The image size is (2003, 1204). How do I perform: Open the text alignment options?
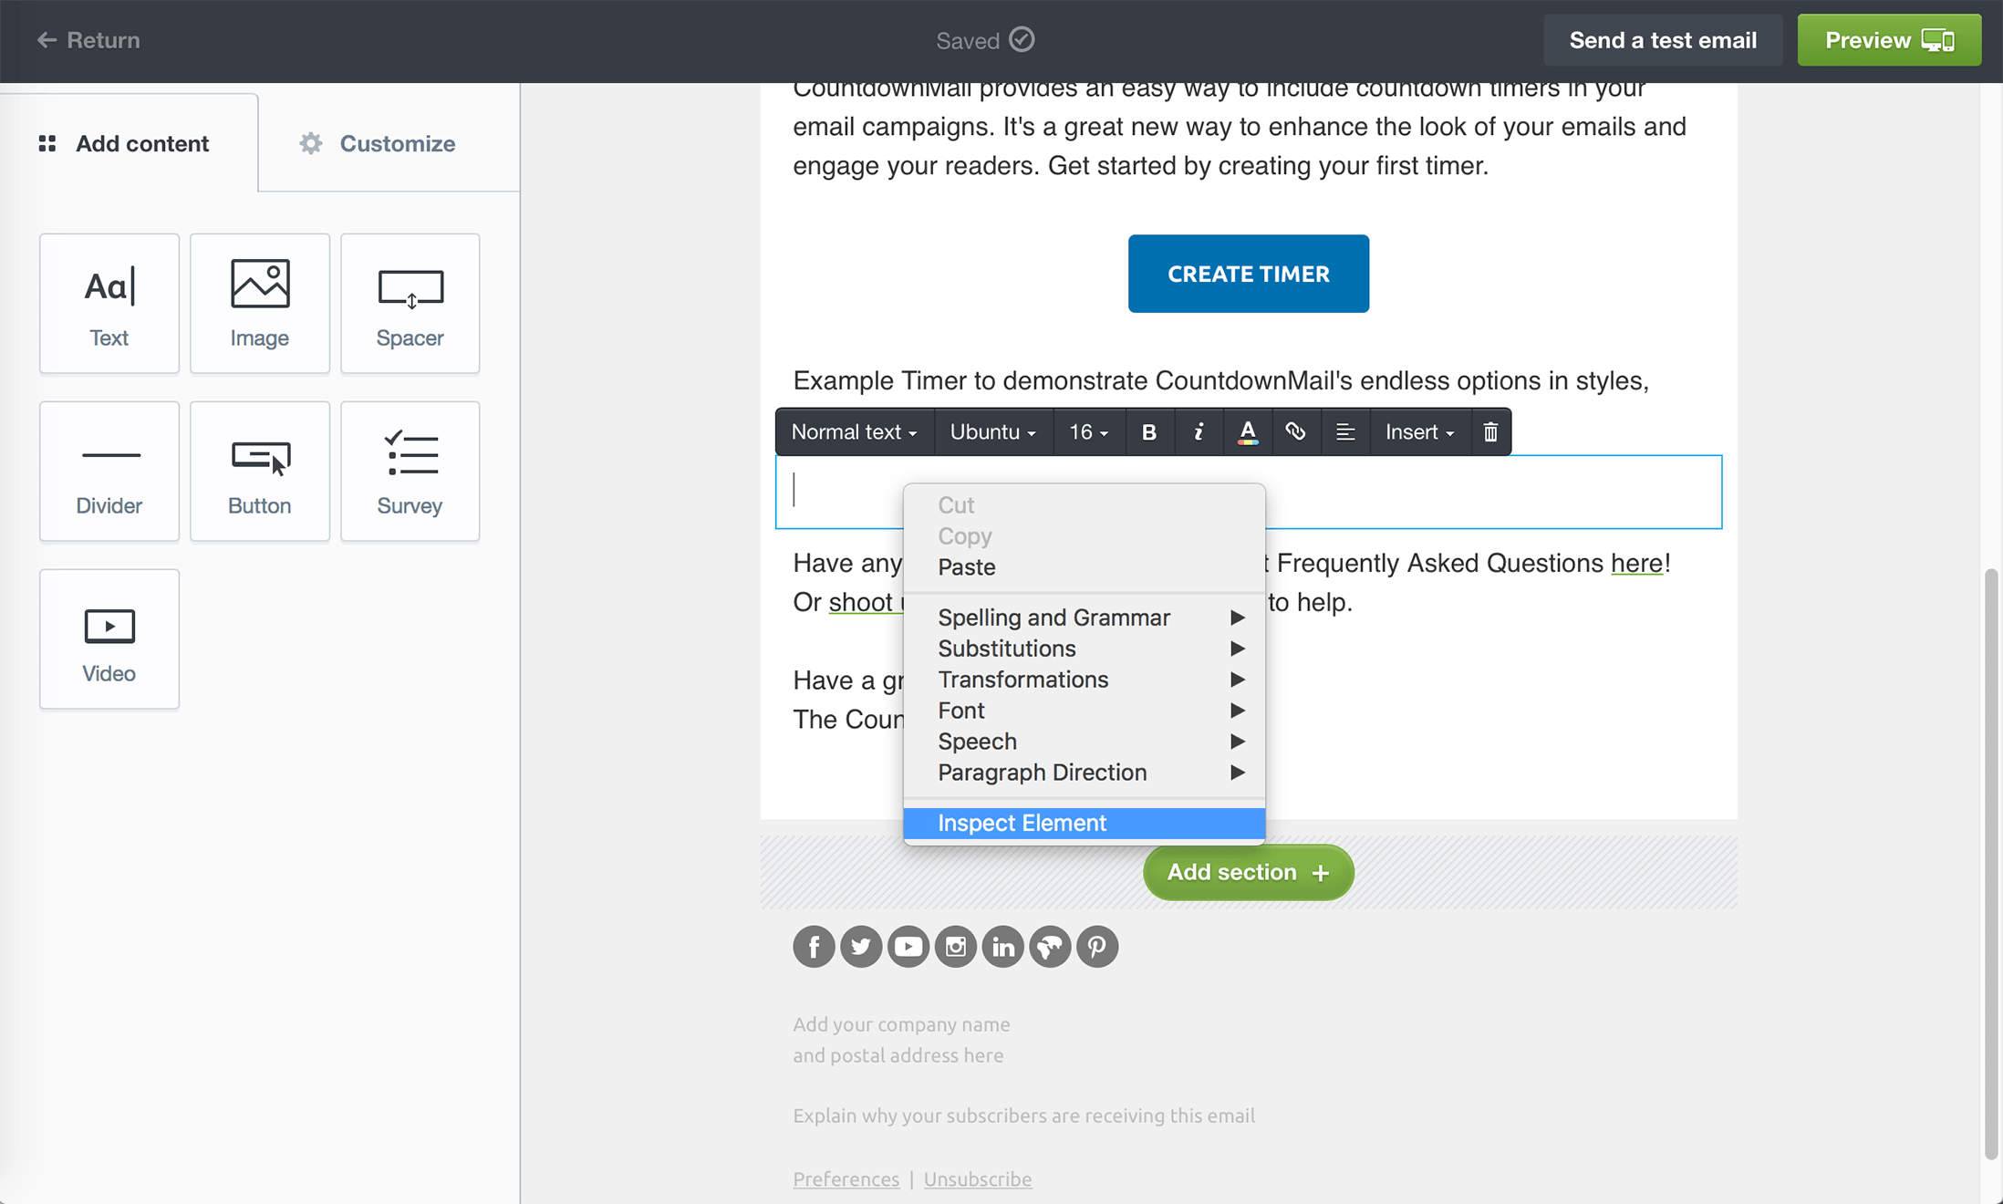coord(1345,431)
